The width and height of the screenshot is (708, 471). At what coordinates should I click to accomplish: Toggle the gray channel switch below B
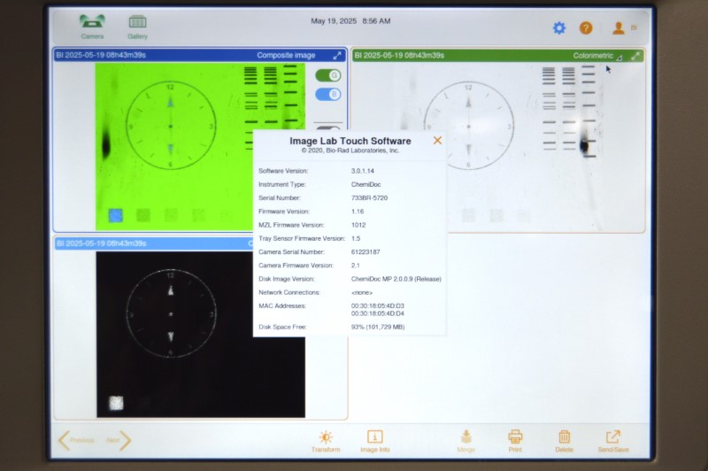click(x=327, y=127)
